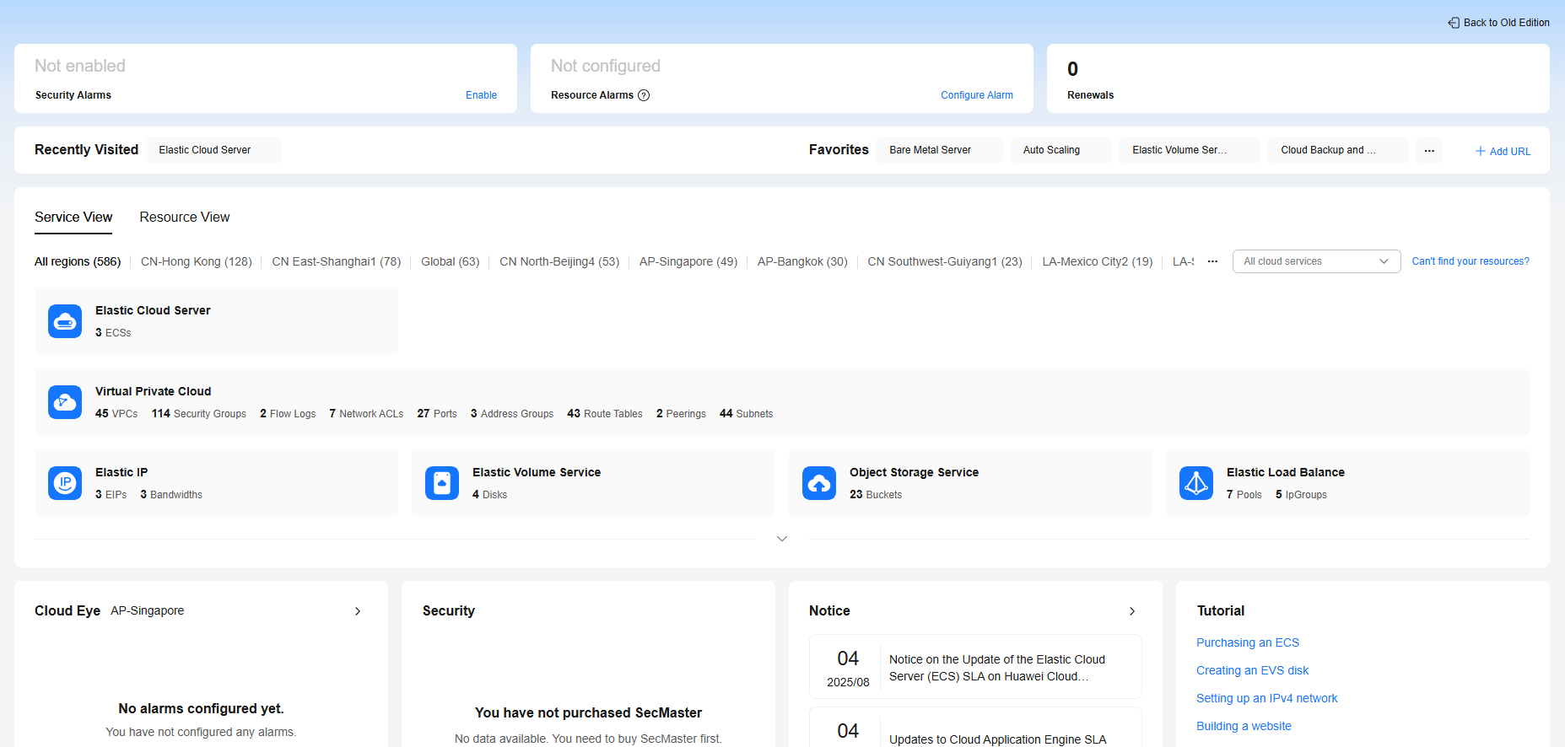Open Setting up an IPv4 network tutorial
The height and width of the screenshot is (747, 1565).
point(1267,698)
